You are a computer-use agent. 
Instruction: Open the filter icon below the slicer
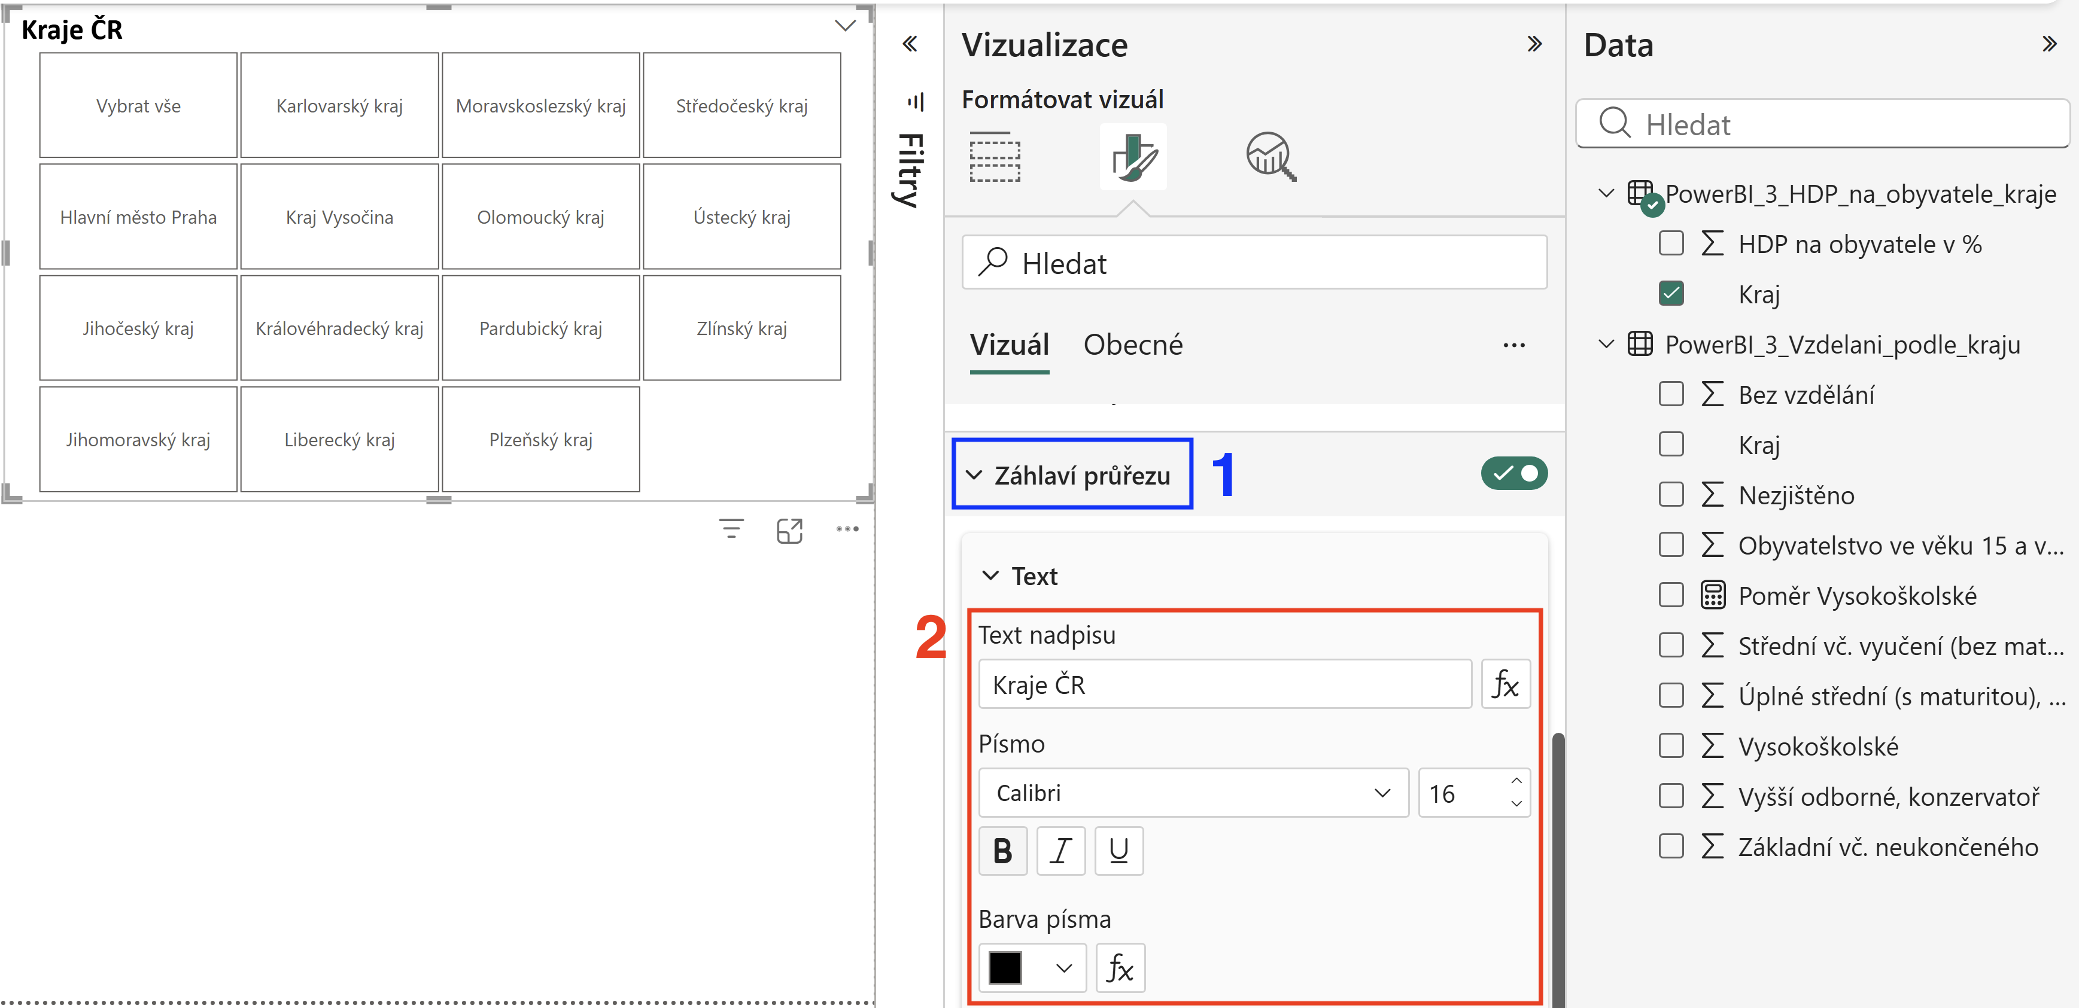click(x=731, y=529)
